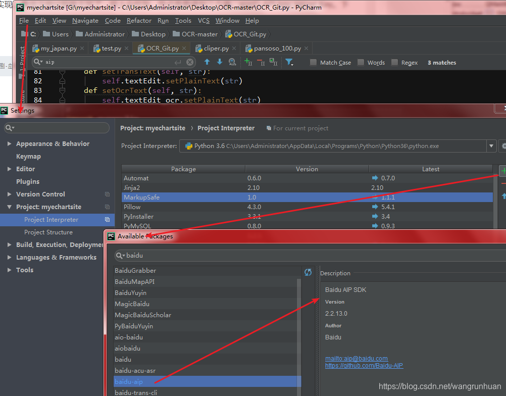Close the test.py tab
This screenshot has width=506, height=396.
[x=126, y=48]
